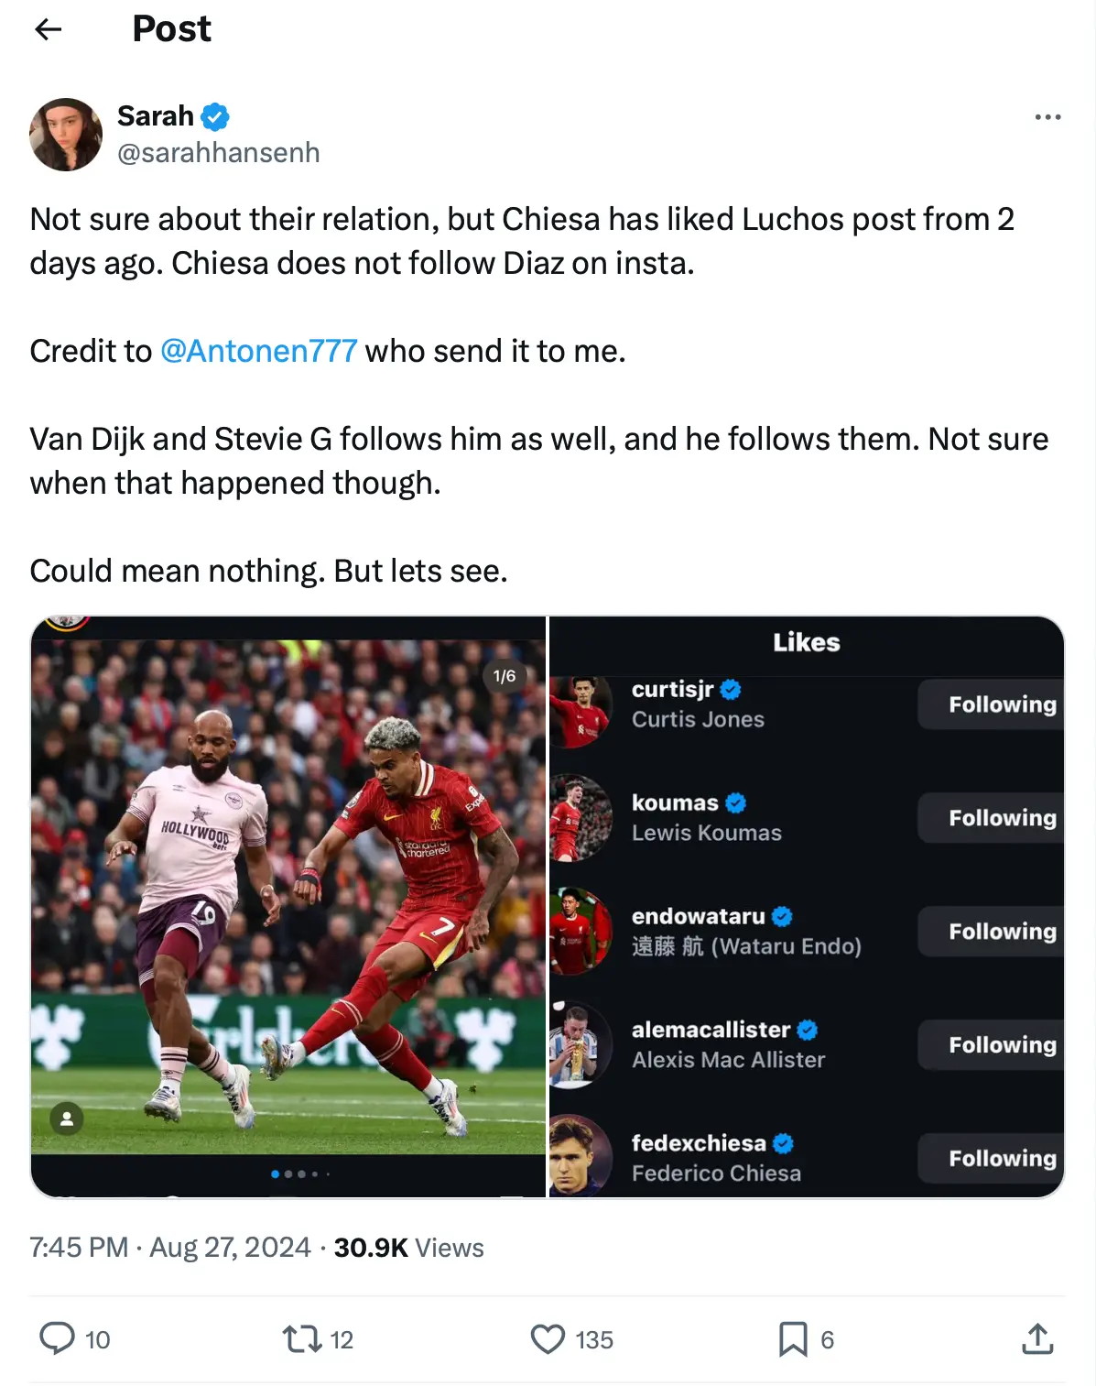
Task: Open the @Antonen777 mention link
Action: click(258, 351)
